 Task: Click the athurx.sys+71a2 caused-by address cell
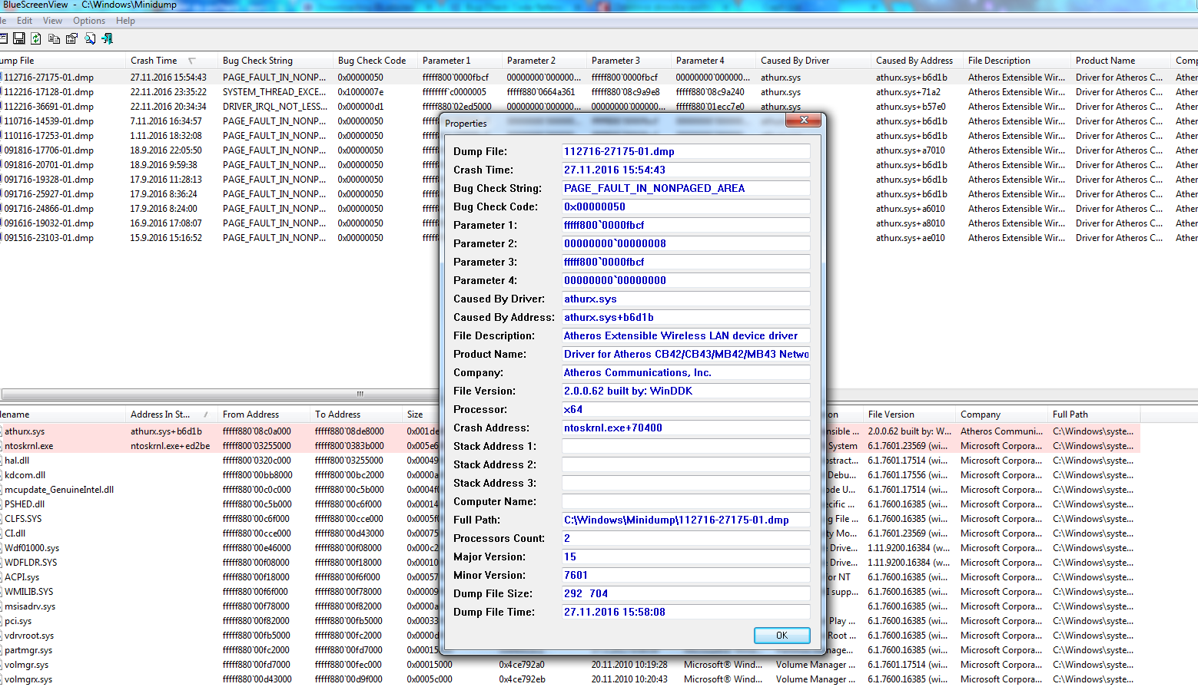click(908, 92)
